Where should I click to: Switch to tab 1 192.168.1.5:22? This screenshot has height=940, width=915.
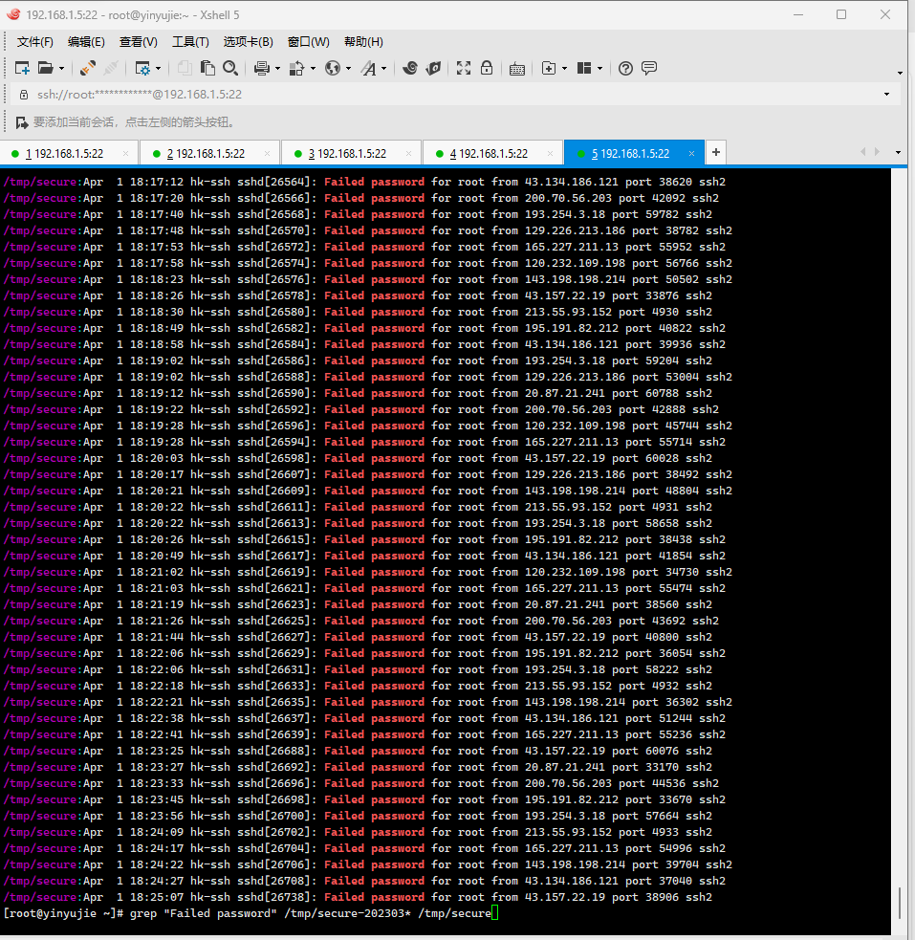click(x=69, y=153)
